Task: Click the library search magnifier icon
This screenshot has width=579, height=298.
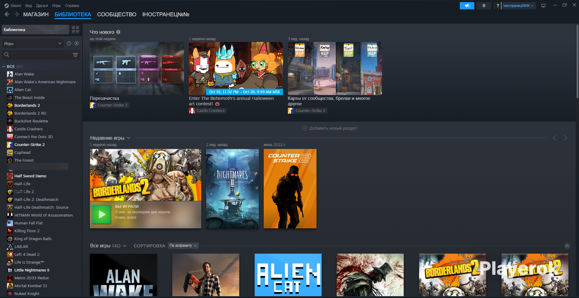Action: pyautogui.click(x=7, y=55)
